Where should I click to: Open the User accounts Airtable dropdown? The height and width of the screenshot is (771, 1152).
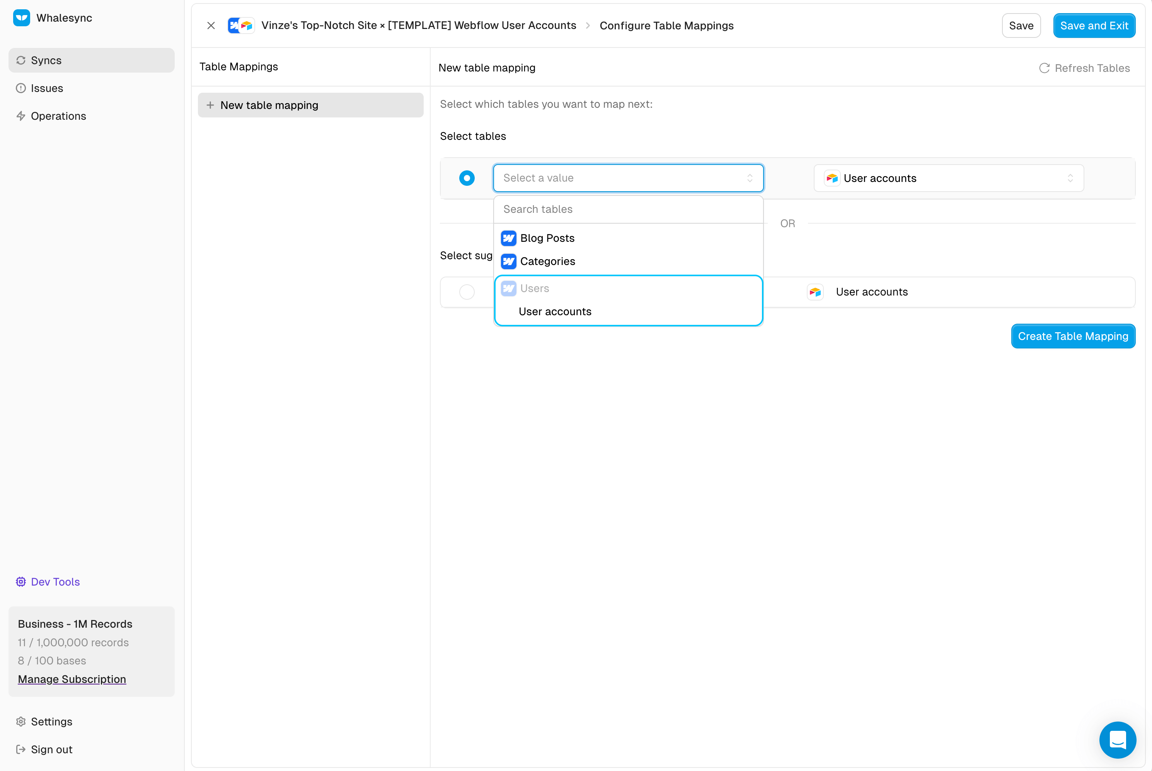tap(948, 178)
